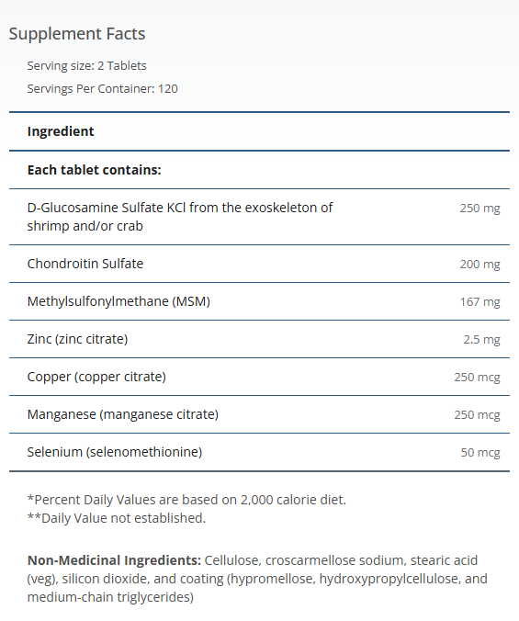Click the Percent Daily Values footnote
The width and height of the screenshot is (519, 621).
(186, 500)
